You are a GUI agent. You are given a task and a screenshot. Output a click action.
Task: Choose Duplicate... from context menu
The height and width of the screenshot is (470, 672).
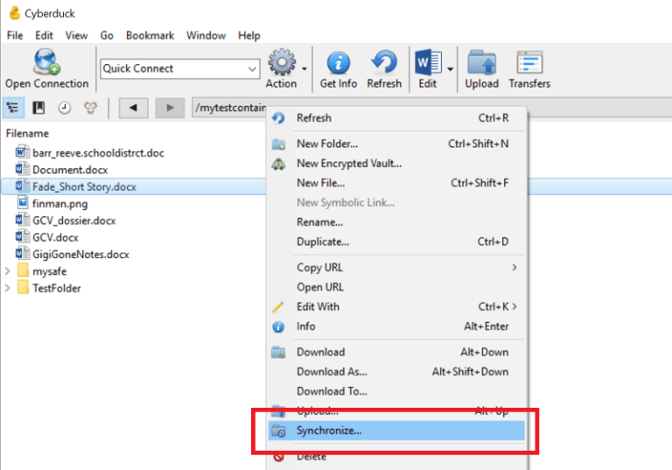pyautogui.click(x=396, y=242)
